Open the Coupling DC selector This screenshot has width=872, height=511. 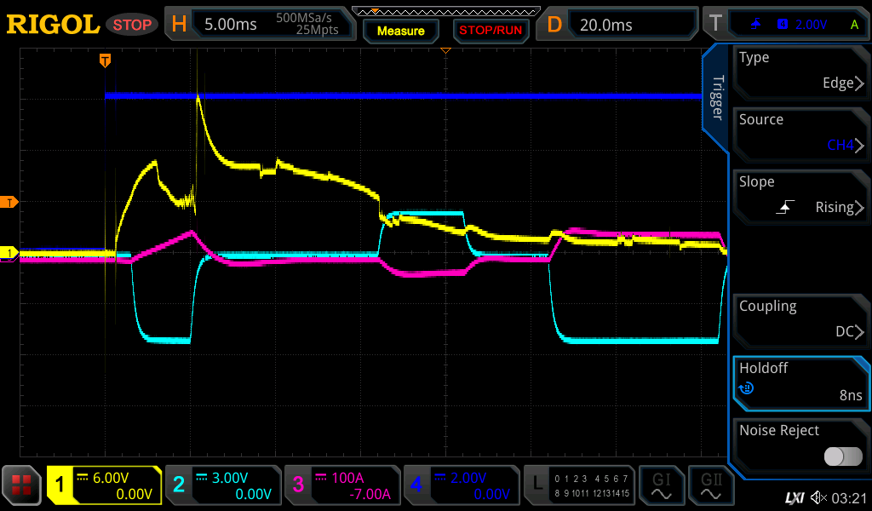point(800,319)
